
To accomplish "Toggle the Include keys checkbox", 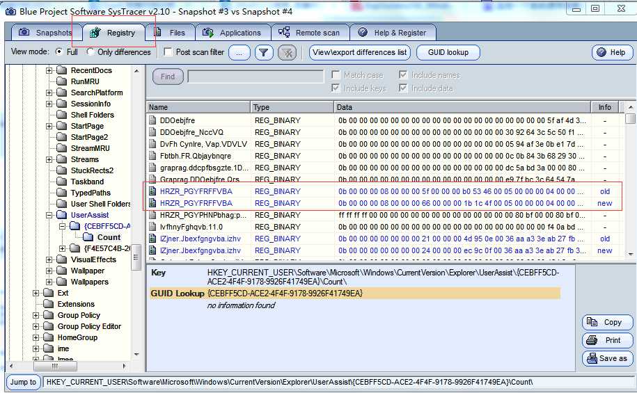I will click(336, 88).
